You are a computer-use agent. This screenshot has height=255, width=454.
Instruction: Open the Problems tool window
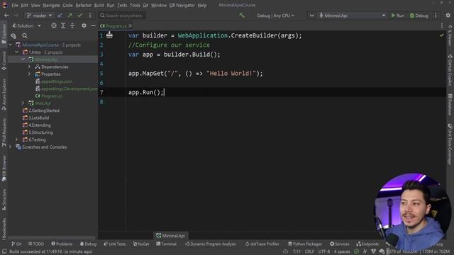pos(62,244)
